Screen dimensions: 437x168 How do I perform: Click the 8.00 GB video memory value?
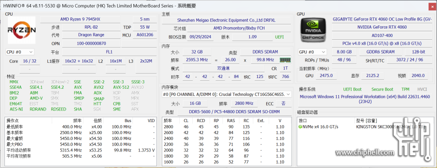(x=344, y=52)
